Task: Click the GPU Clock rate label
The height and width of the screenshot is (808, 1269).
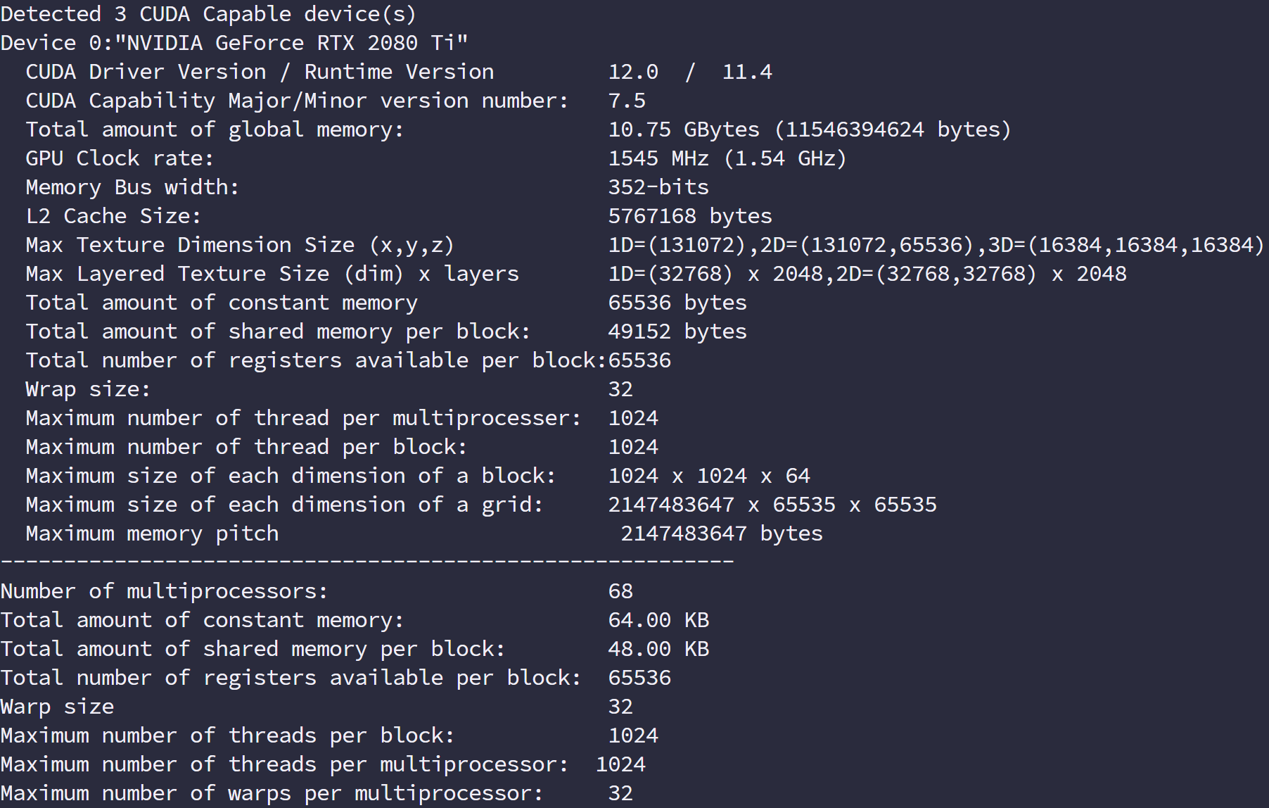Action: click(120, 158)
